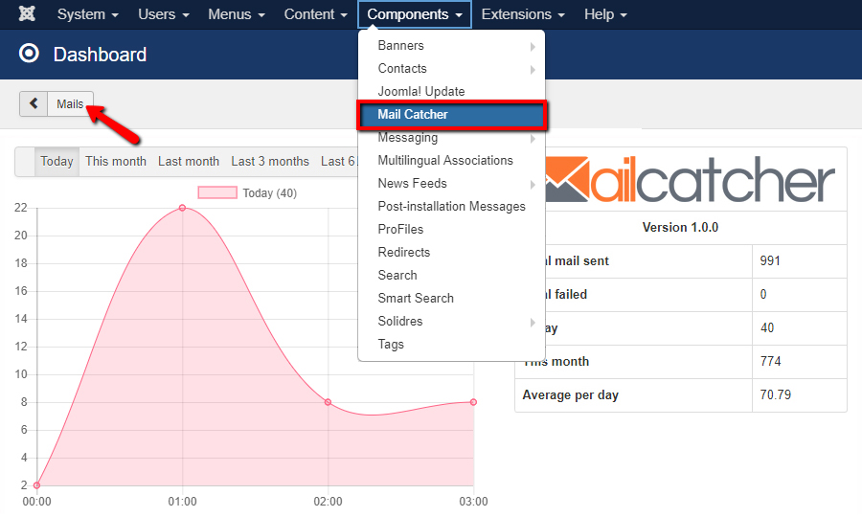Select the Today range filter
Screen dimensions: 862x517
pos(57,161)
